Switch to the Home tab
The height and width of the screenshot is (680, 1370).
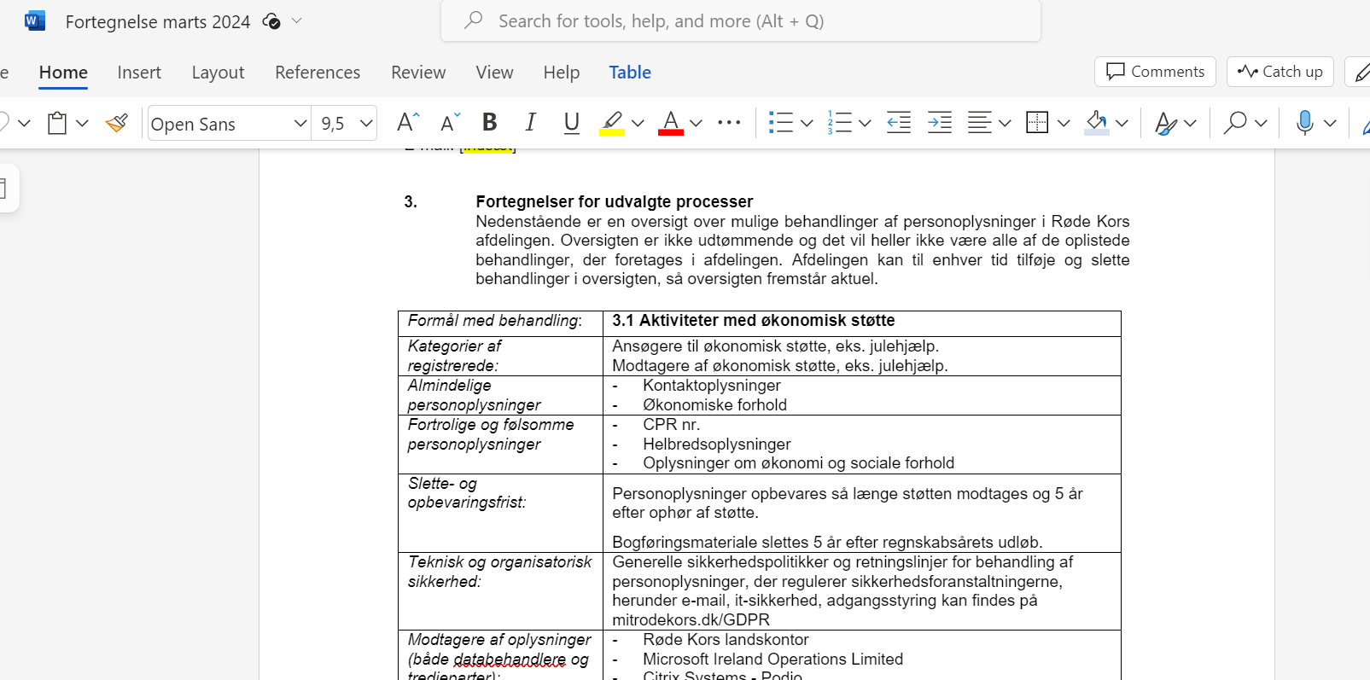pos(63,73)
